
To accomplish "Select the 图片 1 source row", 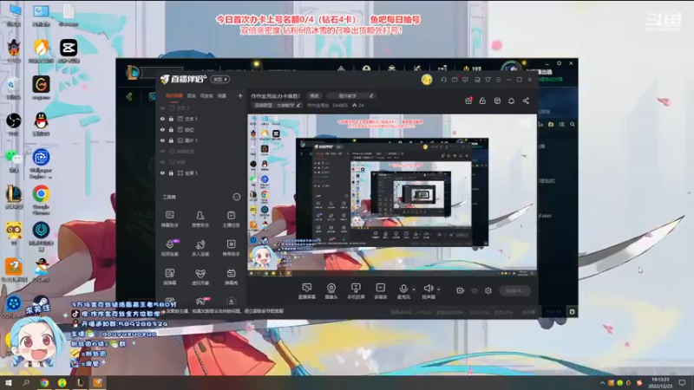I will (x=200, y=140).
